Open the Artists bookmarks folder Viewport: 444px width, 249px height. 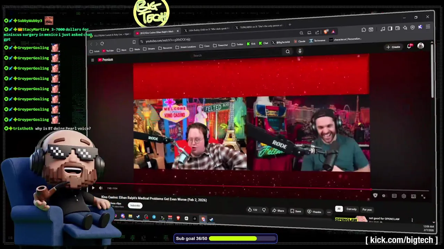[x=94, y=51]
